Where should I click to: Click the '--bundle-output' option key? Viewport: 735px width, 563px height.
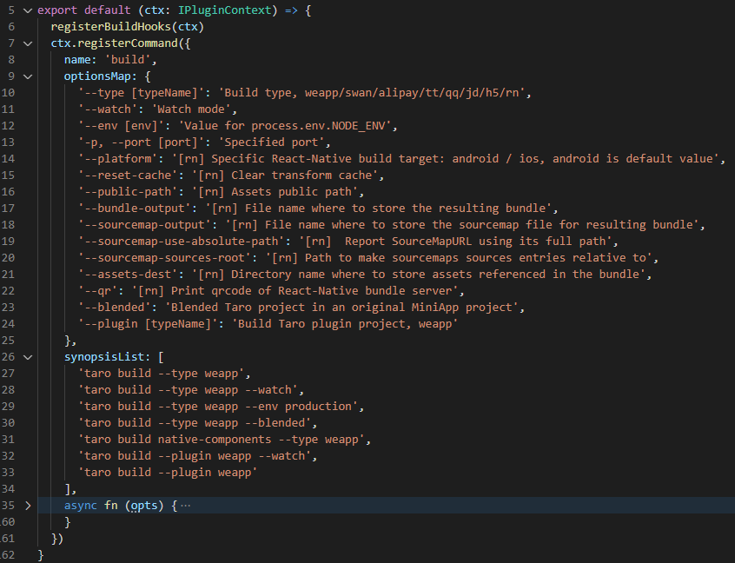click(x=135, y=209)
